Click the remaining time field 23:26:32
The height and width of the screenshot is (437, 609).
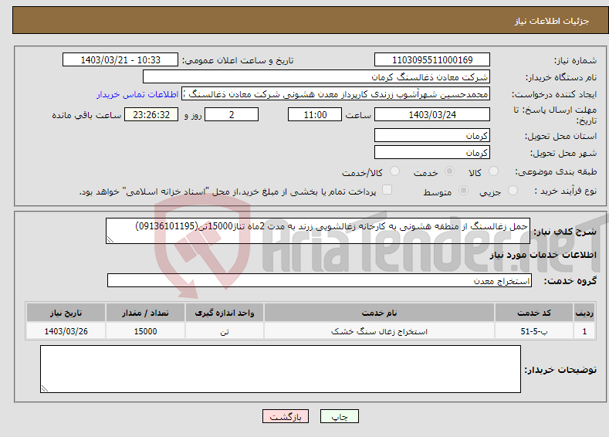click(x=151, y=114)
